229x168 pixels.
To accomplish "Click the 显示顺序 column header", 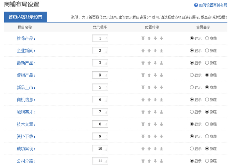I will point(100,27).
